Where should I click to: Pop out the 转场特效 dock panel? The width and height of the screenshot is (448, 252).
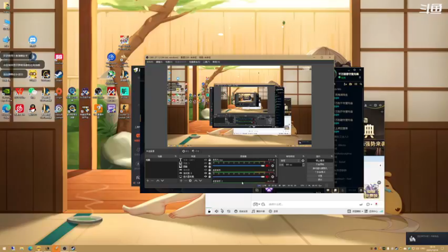(x=304, y=156)
